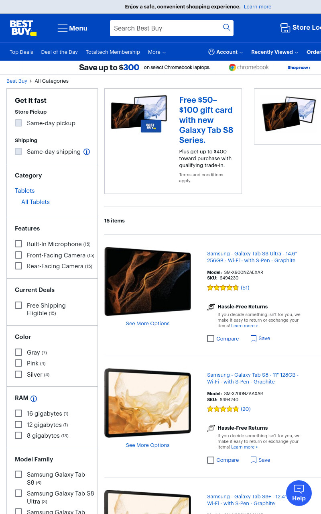Save the Galaxy Tab S8 Ultra bookmark icon
The width and height of the screenshot is (321, 514).
pos(254,339)
